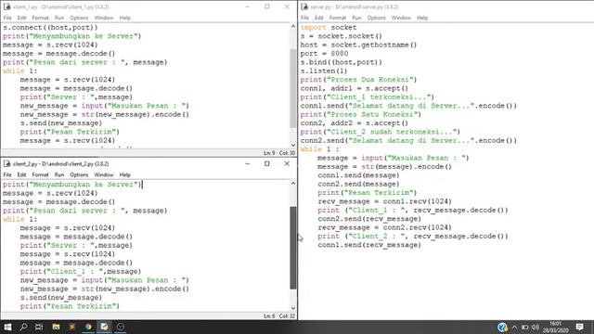This screenshot has height=334, width=594.
Task: Open Edit menu in client_1.py window
Action: [x=21, y=18]
